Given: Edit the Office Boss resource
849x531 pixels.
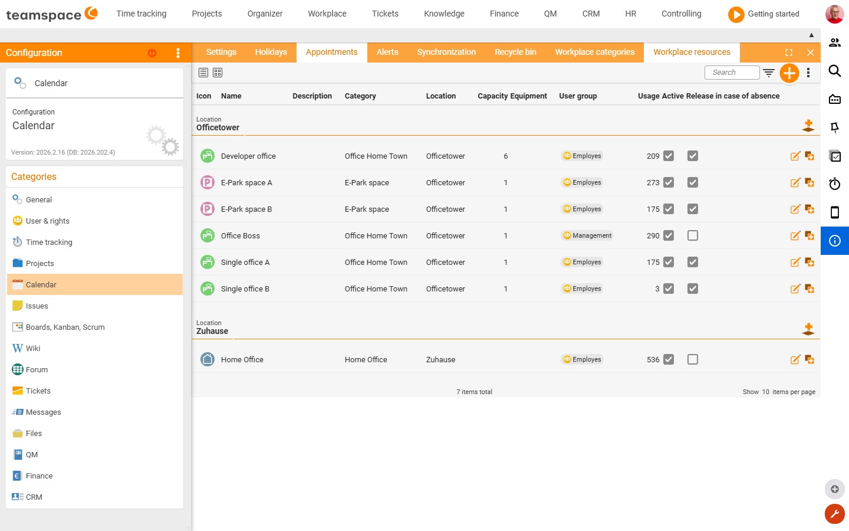Looking at the screenshot, I should (x=795, y=235).
